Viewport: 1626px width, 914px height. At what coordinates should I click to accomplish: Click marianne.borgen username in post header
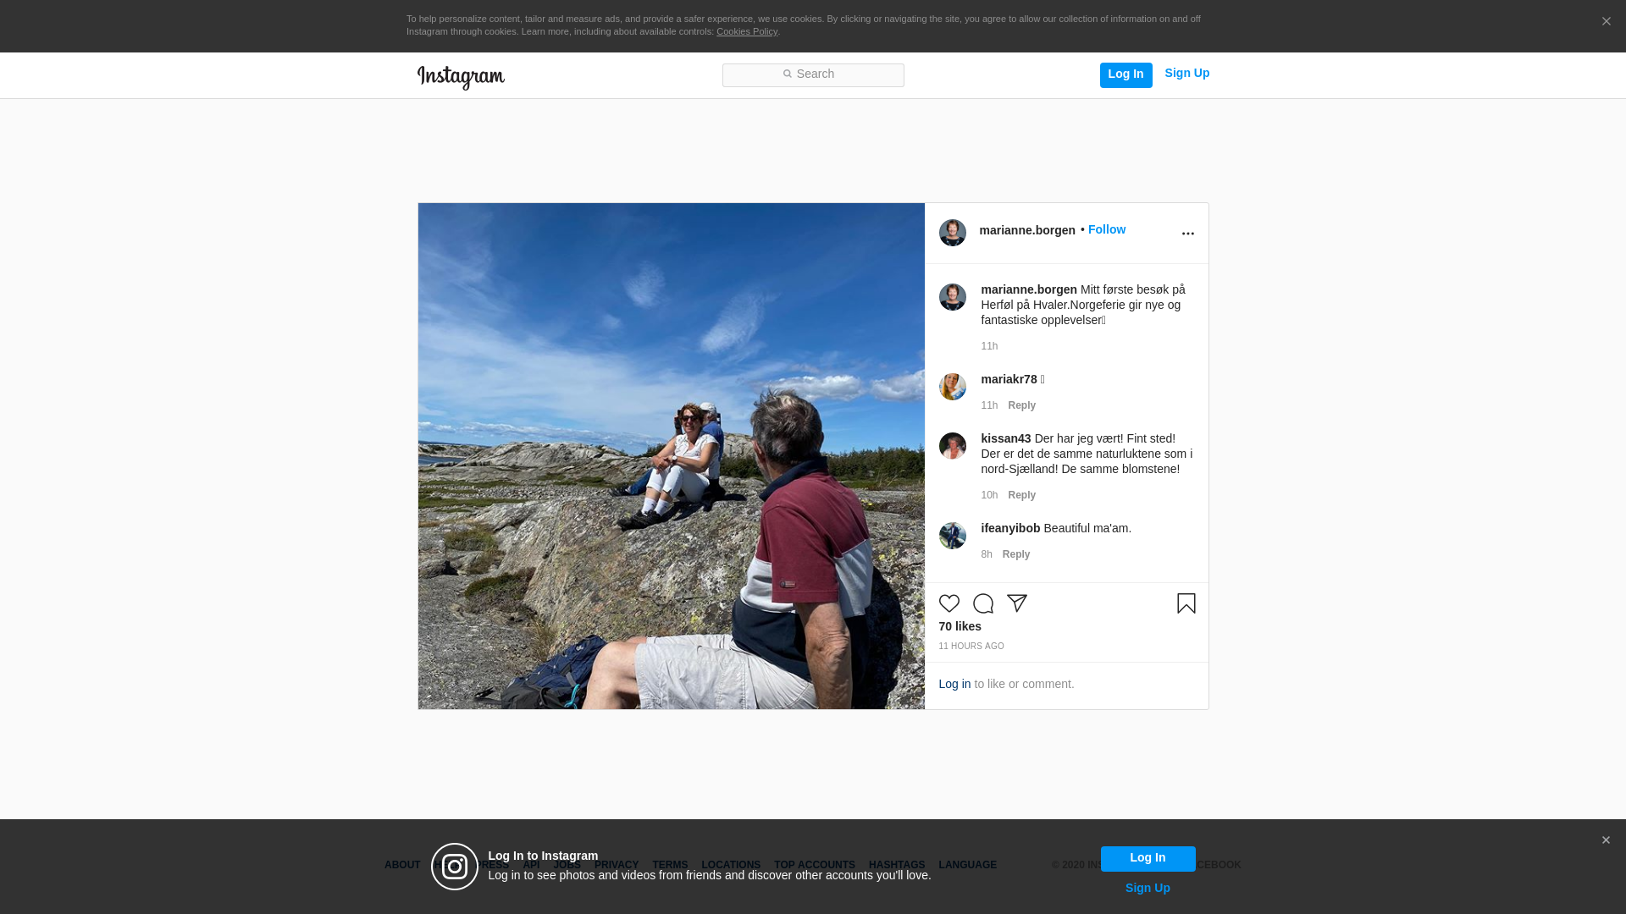click(1027, 230)
